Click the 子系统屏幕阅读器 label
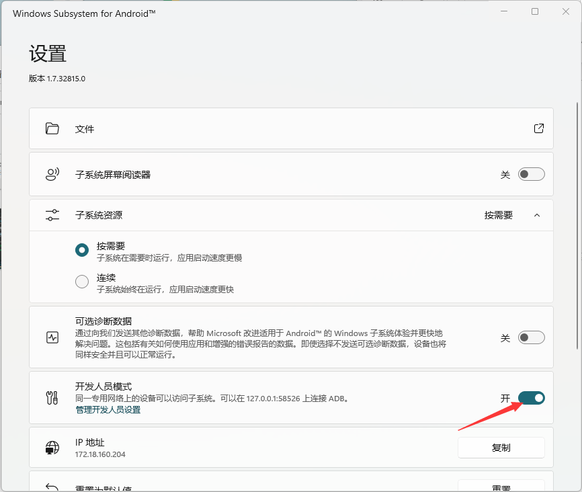 (113, 175)
